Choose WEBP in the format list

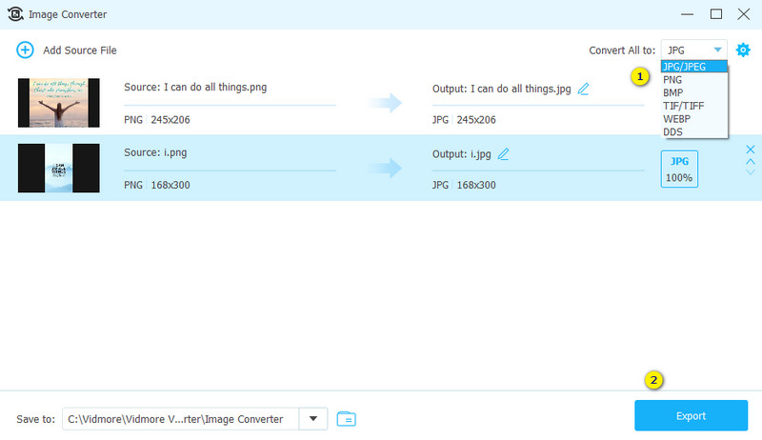(678, 119)
